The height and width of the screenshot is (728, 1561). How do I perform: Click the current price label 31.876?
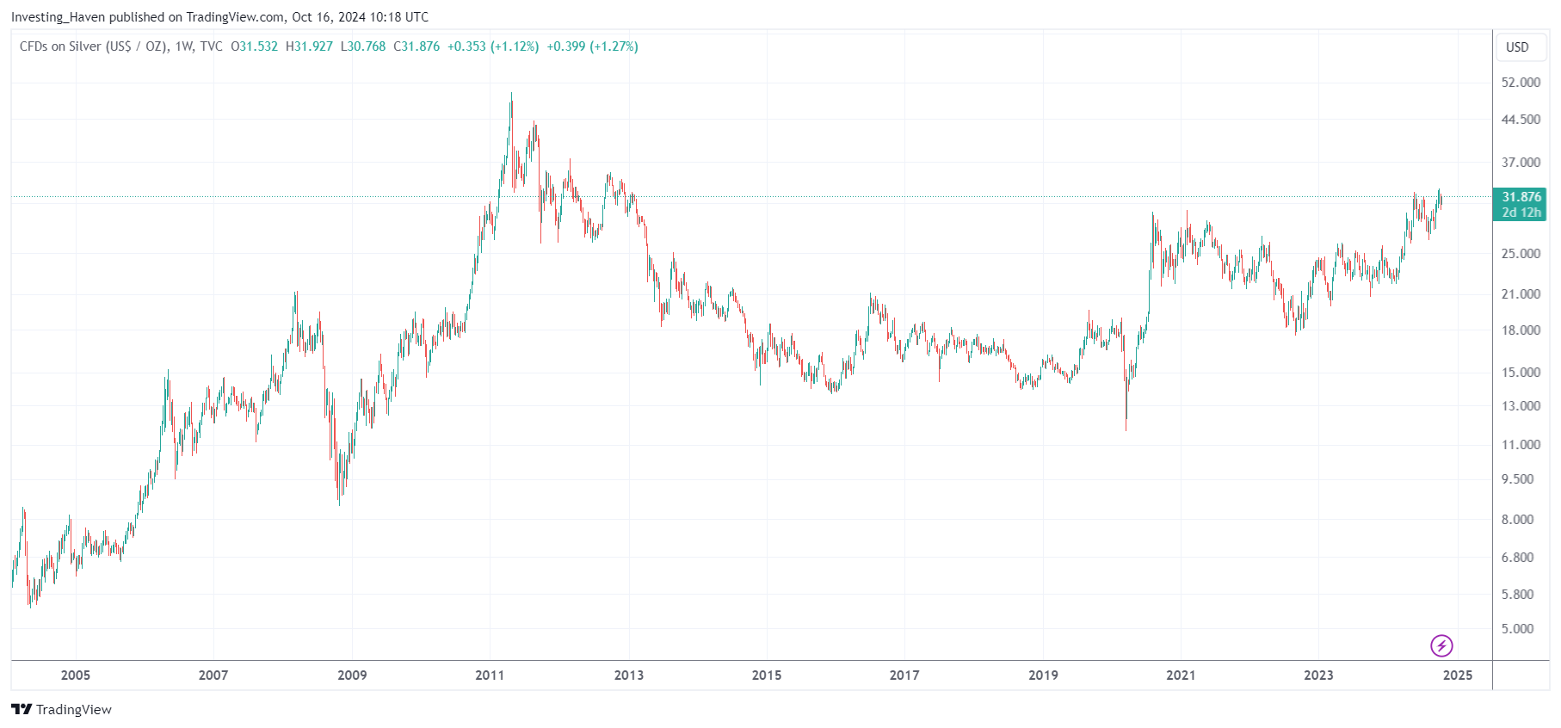(1521, 197)
